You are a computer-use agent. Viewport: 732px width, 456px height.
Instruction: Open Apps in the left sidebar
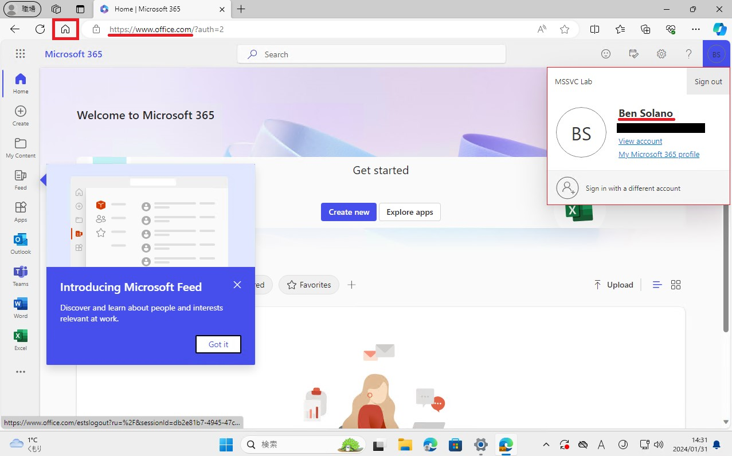[21, 211]
